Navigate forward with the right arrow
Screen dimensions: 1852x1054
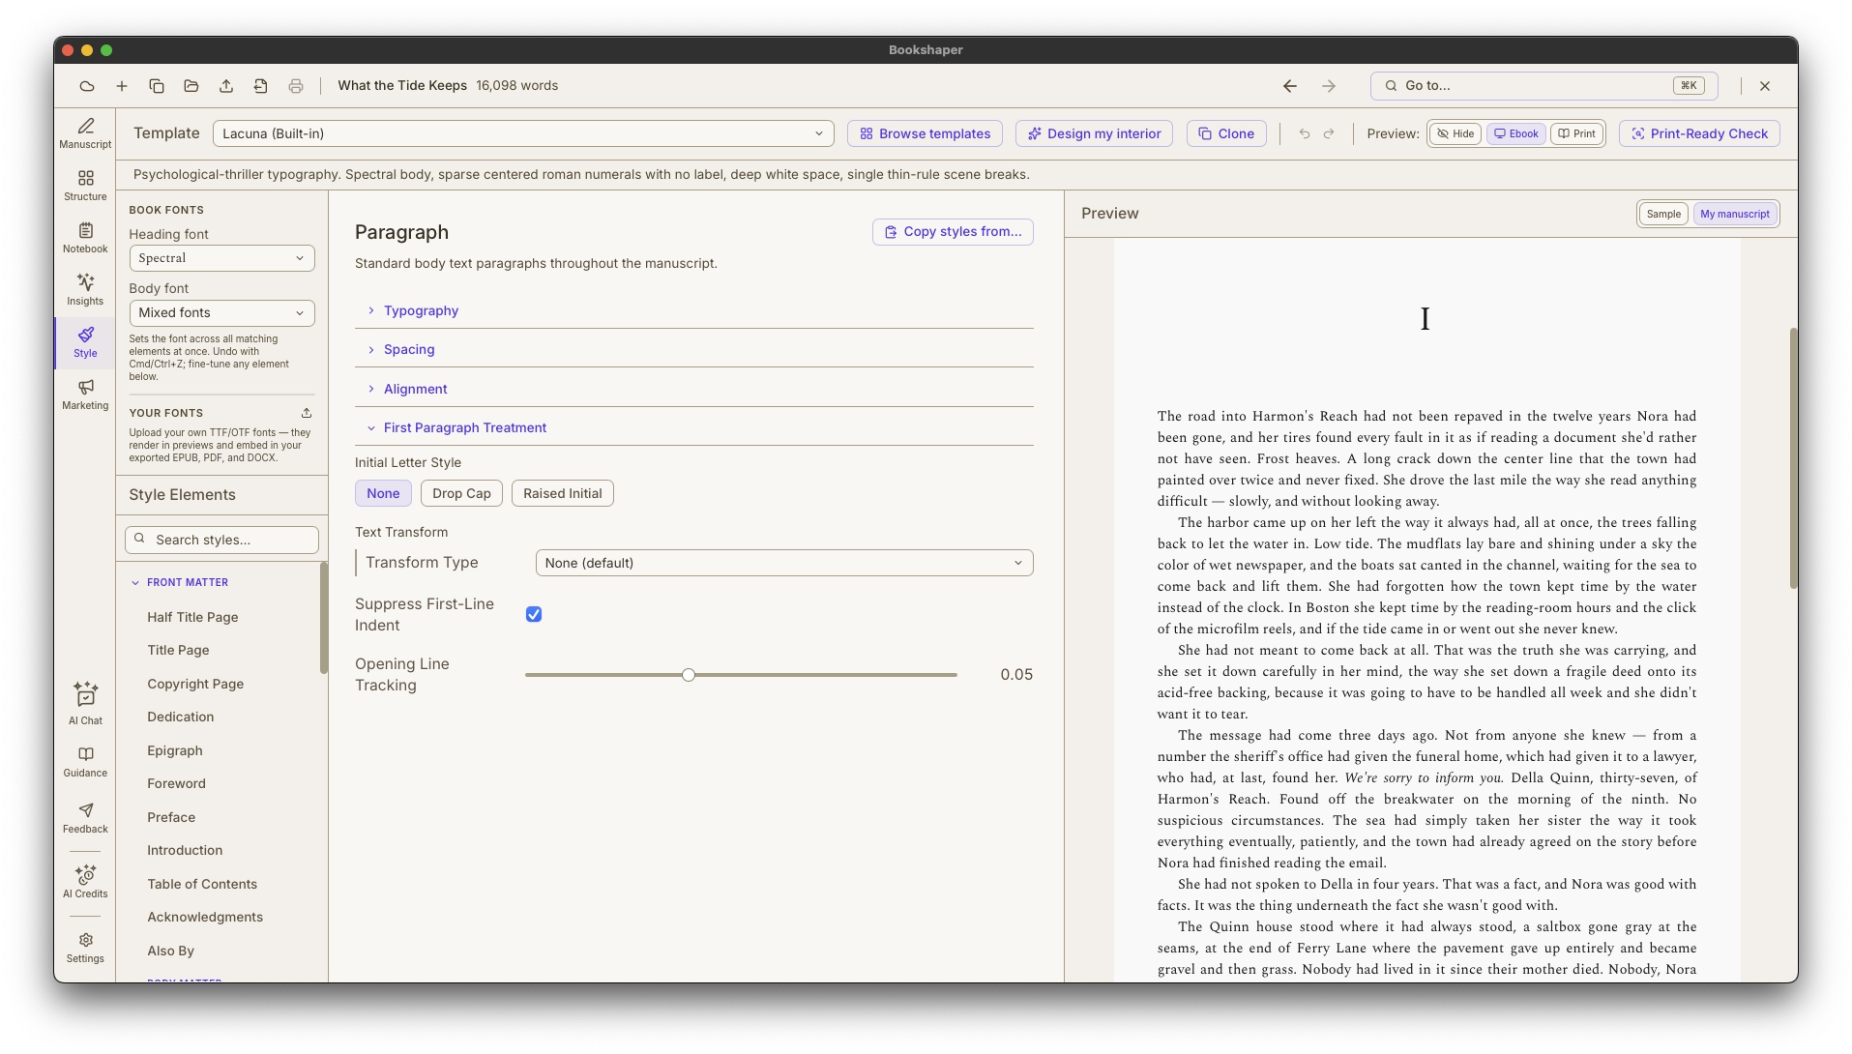pos(1329,86)
